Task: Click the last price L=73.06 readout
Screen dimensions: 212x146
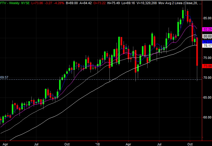Action: [x=37, y=3]
